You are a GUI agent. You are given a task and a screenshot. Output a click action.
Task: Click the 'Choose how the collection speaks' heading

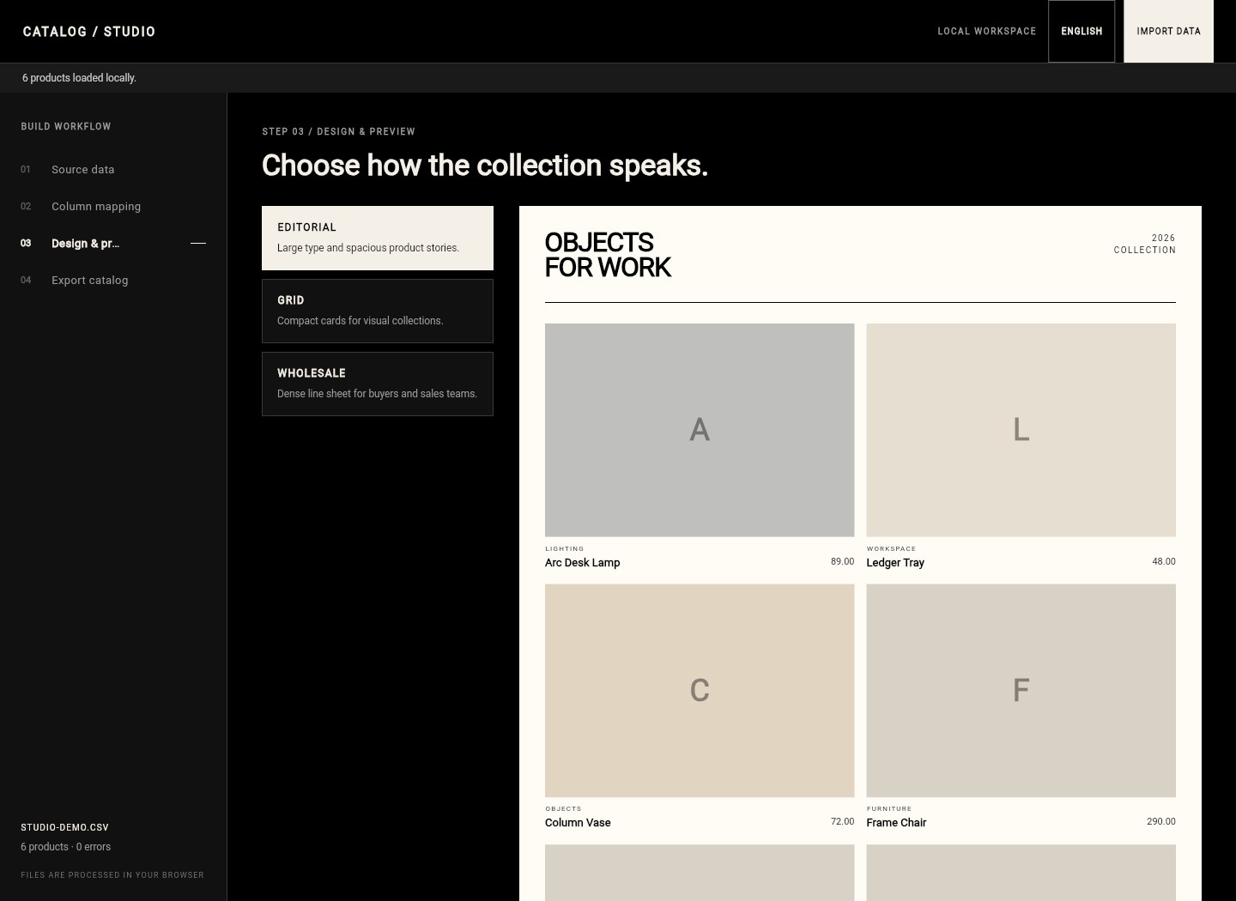[485, 166]
